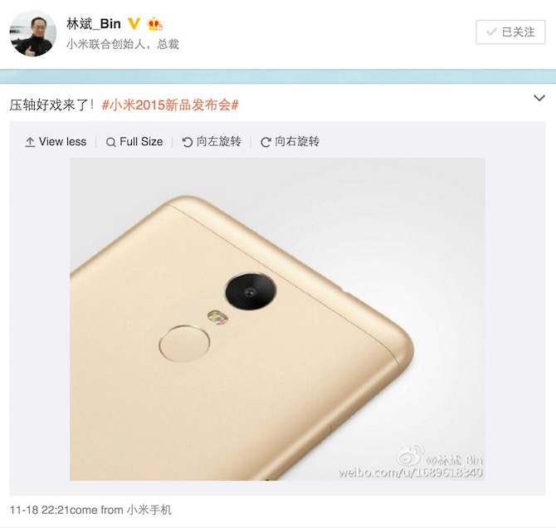Select 向右旋转 to rotate image right
This screenshot has width=556, height=528.
[290, 142]
